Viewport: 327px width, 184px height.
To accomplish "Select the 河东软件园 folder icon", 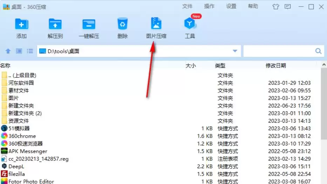I will (4, 83).
